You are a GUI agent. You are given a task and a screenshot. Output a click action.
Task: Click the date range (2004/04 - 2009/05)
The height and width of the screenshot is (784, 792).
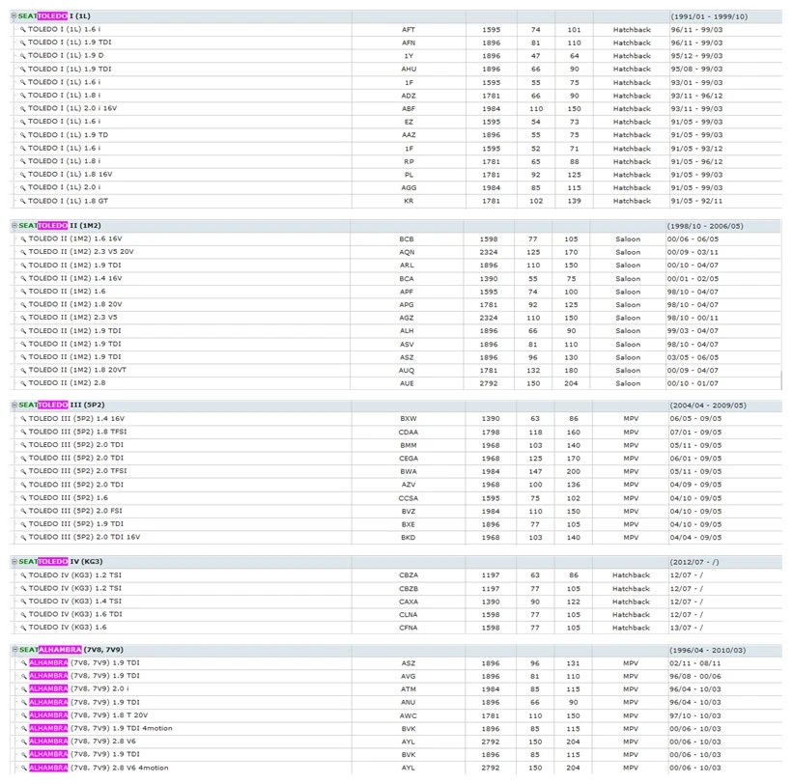tap(708, 406)
